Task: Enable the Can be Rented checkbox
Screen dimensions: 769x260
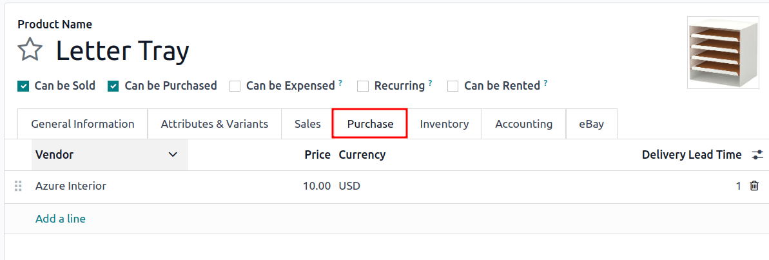Action: coord(453,86)
